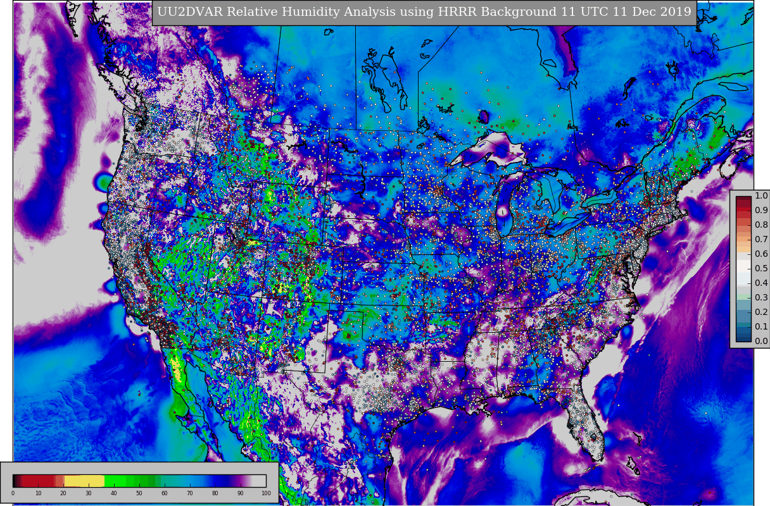Click the '0.6' label on right colorbar
The width and height of the screenshot is (770, 506).
click(x=761, y=254)
